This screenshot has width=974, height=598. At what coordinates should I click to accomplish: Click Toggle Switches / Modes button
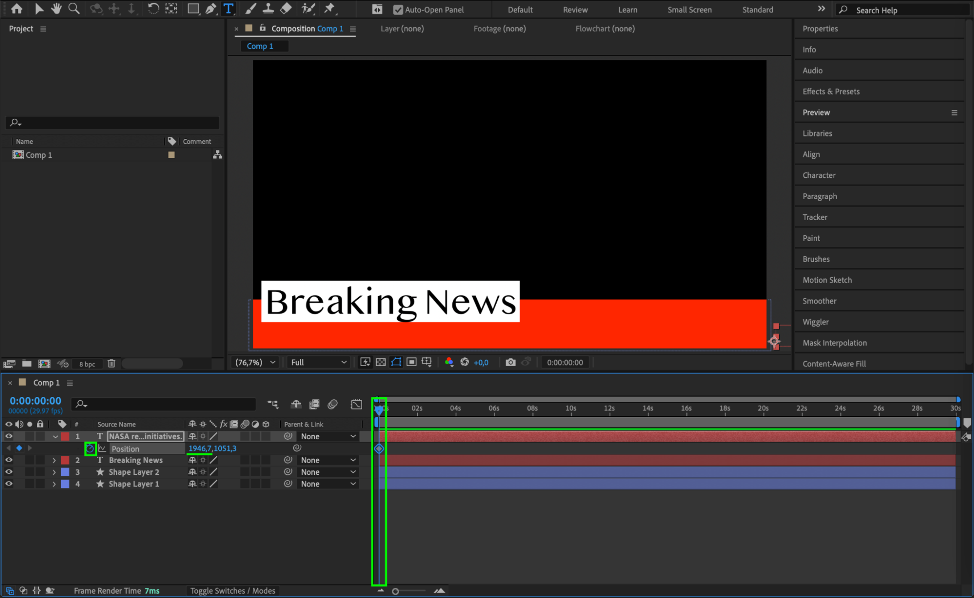click(232, 591)
